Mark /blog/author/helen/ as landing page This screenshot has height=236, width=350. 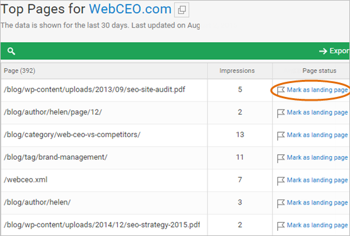coord(317,203)
